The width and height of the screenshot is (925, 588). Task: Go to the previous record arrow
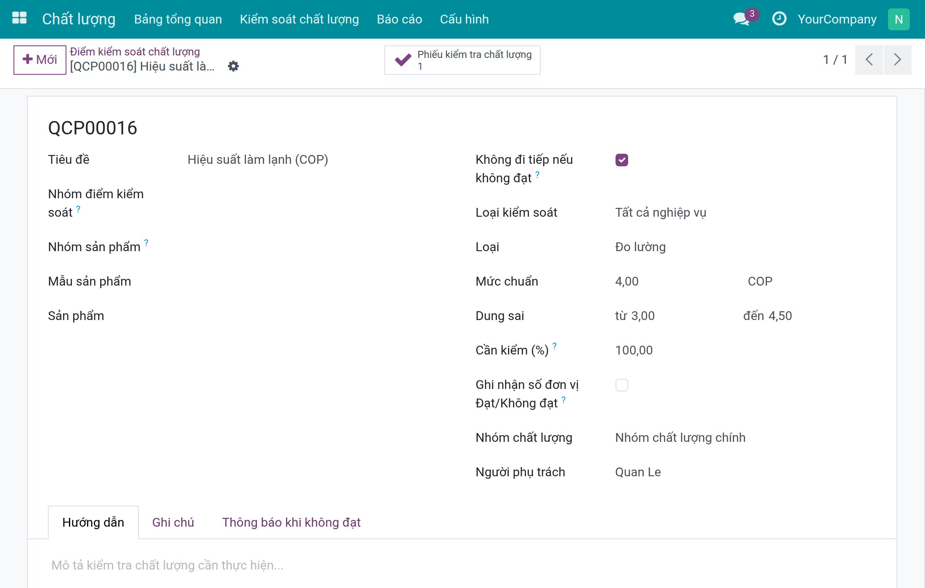(869, 60)
